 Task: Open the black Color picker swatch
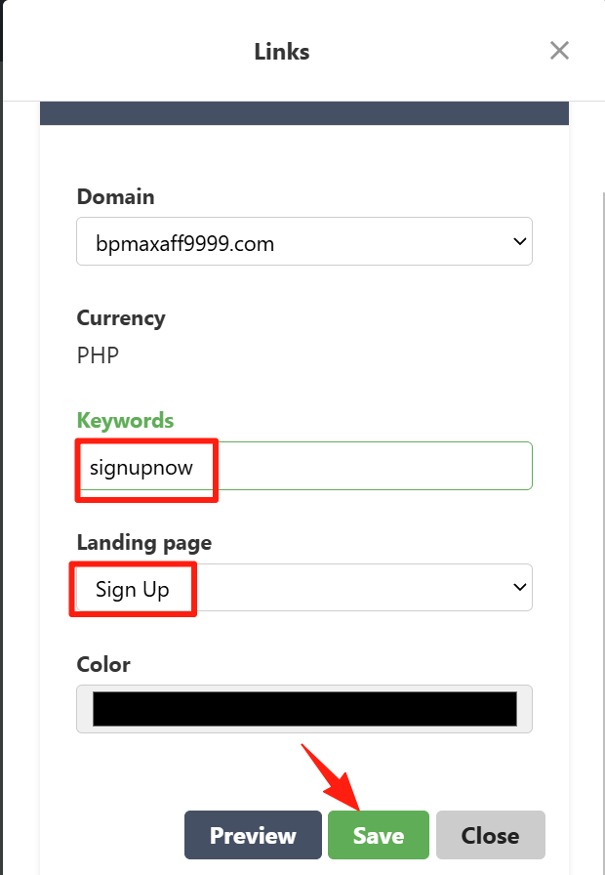tap(304, 708)
